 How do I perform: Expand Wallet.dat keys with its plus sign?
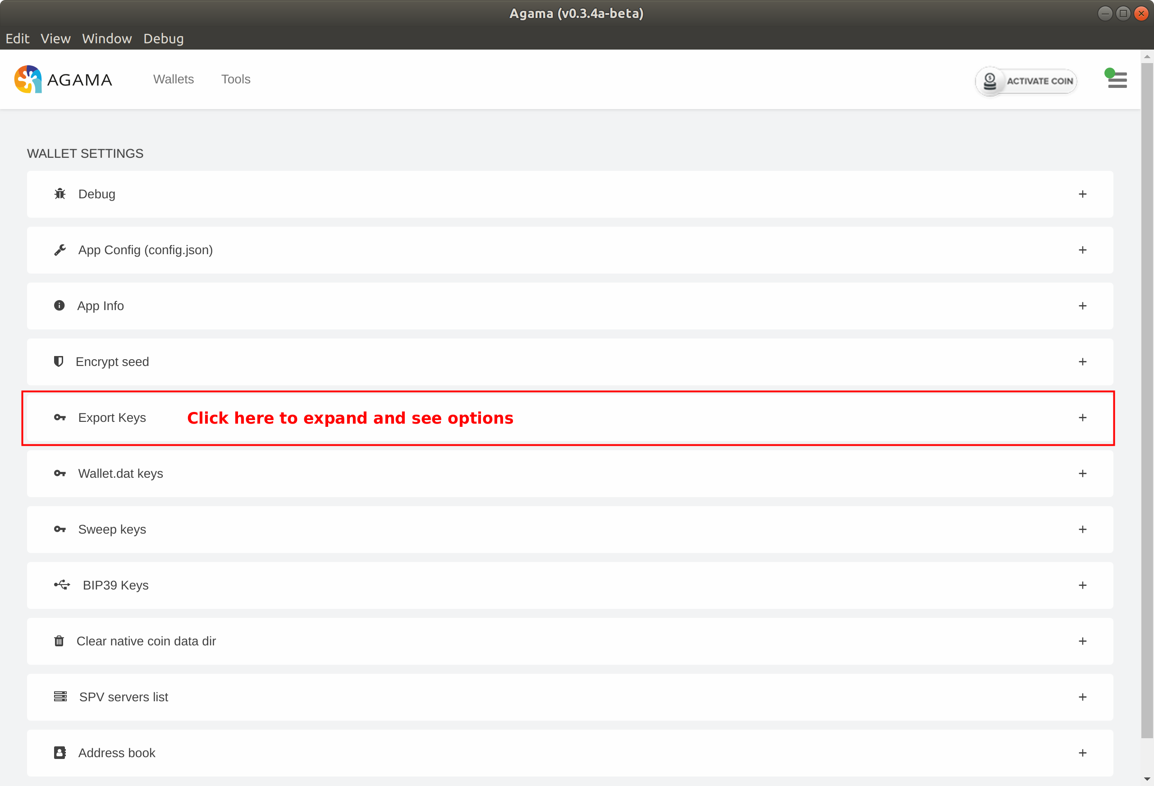(1082, 474)
